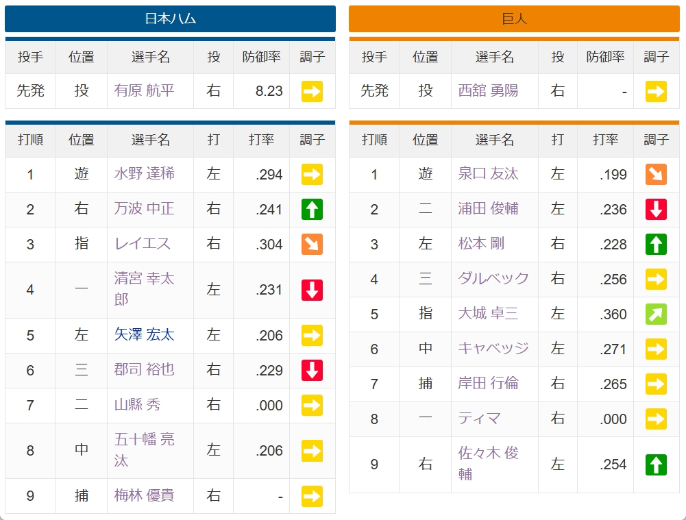Click the green up-arrow icon for 佐々木 俊輔
This screenshot has height=520, width=686.
(x=656, y=465)
